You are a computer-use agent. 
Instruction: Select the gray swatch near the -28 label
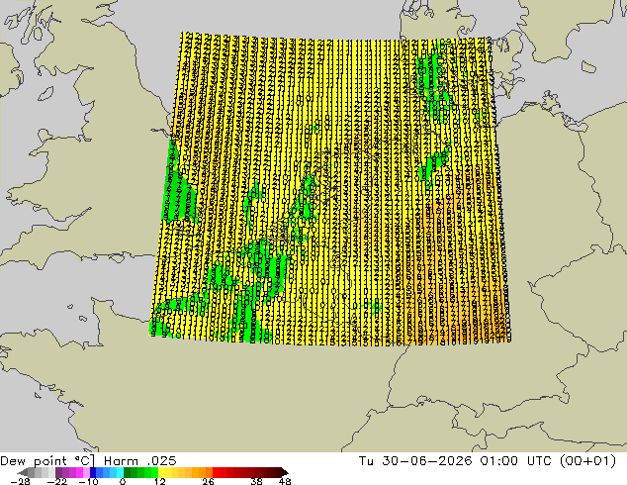(32, 472)
